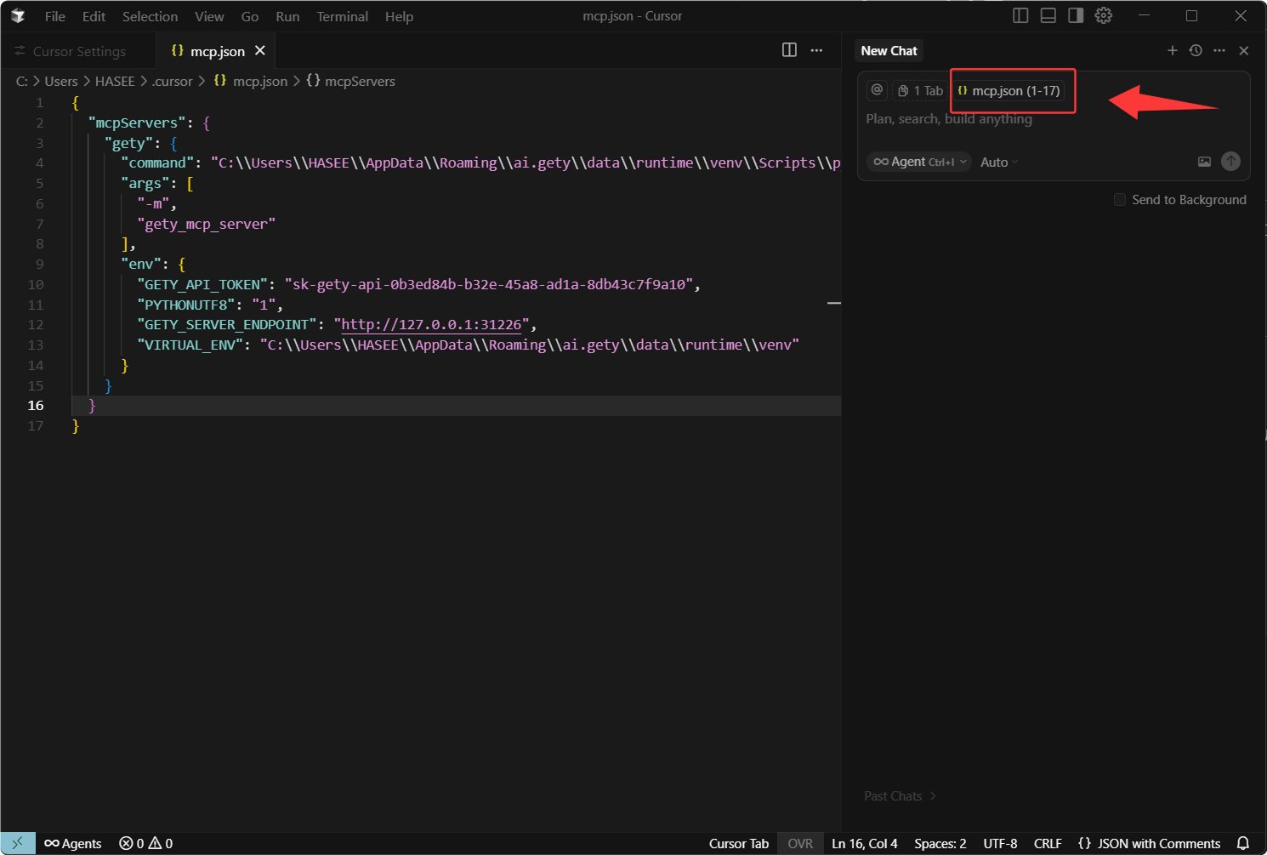Click the remote window status icon
The height and width of the screenshot is (855, 1267).
pyautogui.click(x=18, y=843)
